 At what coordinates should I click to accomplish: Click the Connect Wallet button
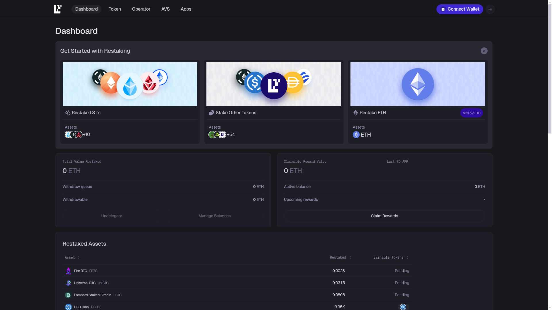click(460, 9)
